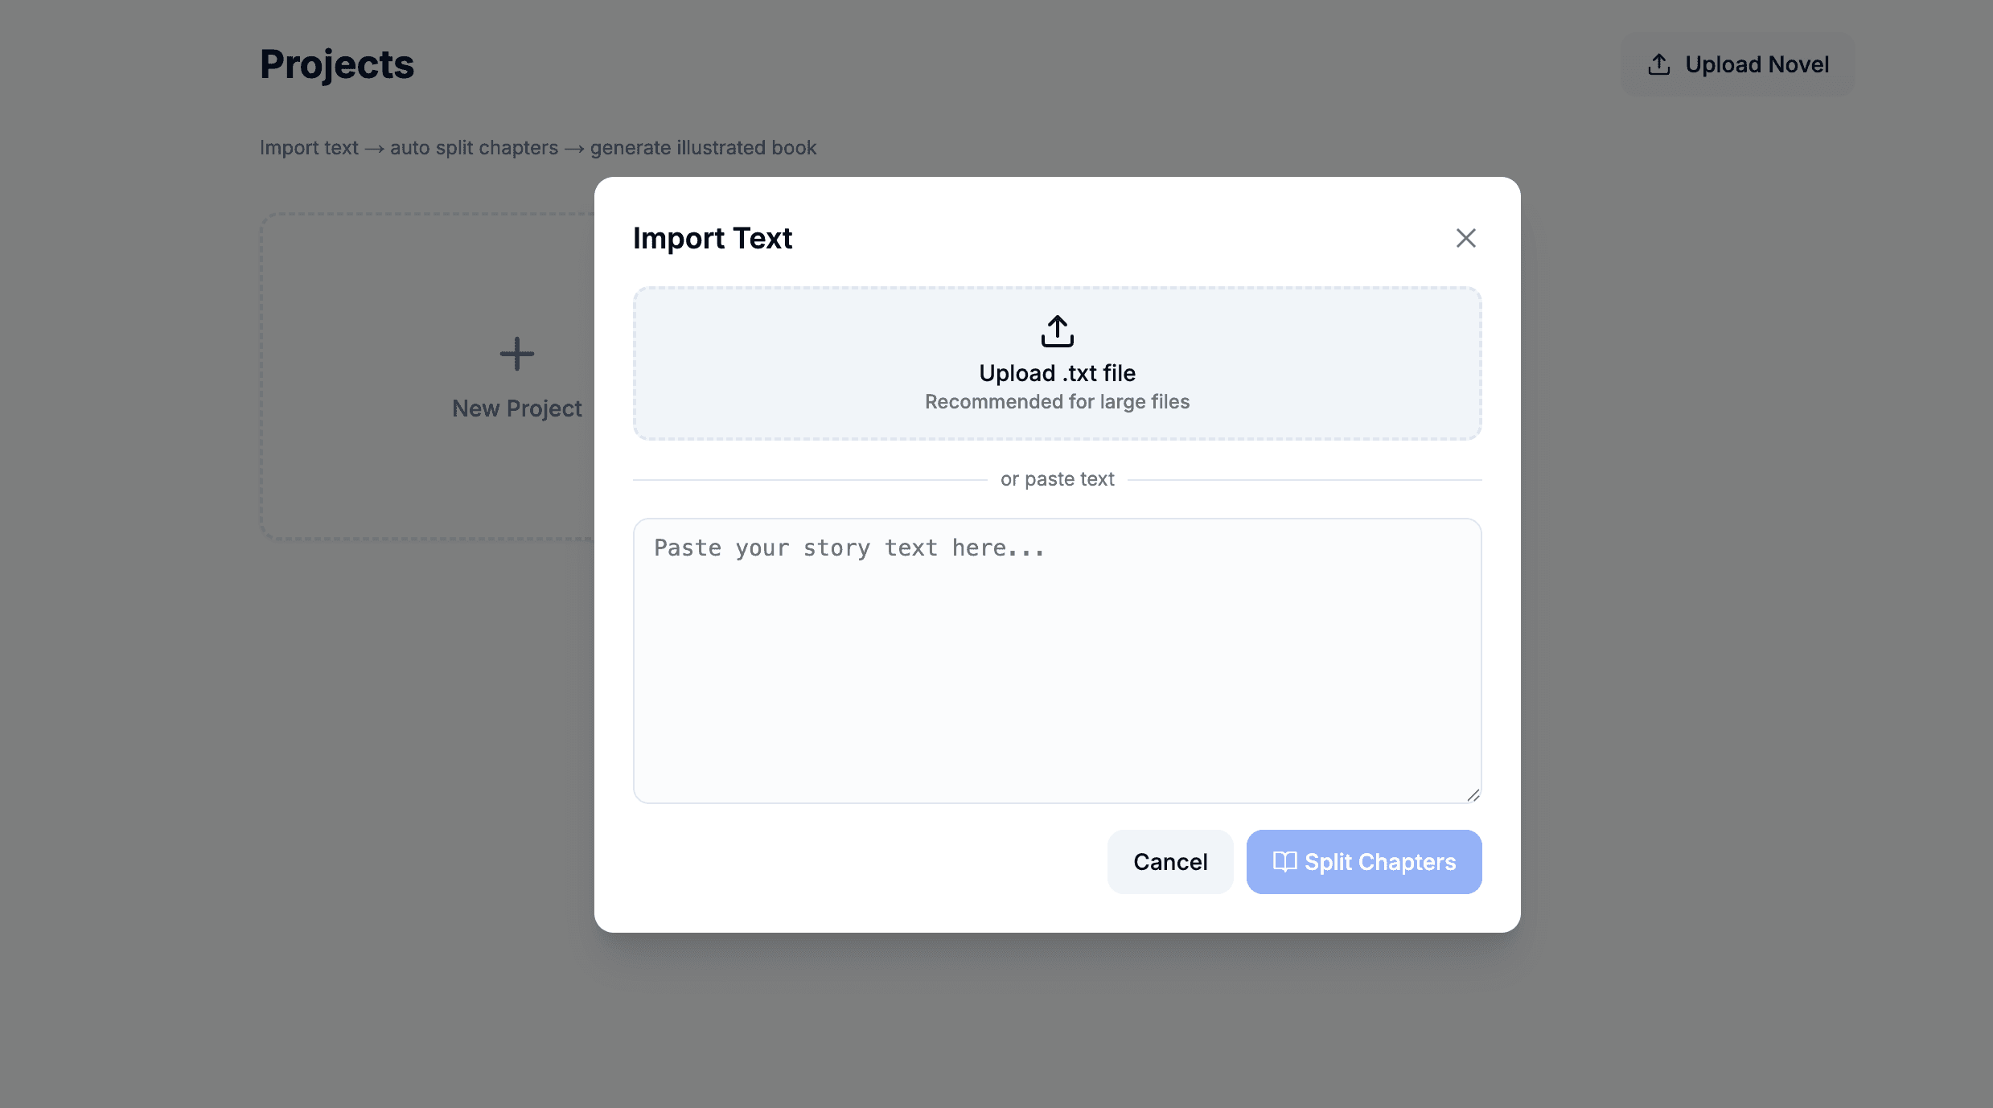Click the 'or paste text' divider label
Viewport: 1993px width, 1108px height.
[x=1056, y=478]
